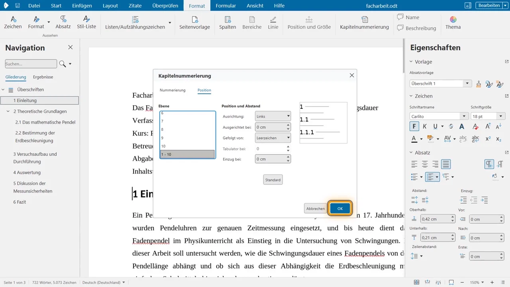
Task: Click the Suchen search field in Navigation
Action: coord(31,64)
